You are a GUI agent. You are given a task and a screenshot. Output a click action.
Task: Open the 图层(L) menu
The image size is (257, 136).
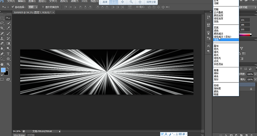43,1
